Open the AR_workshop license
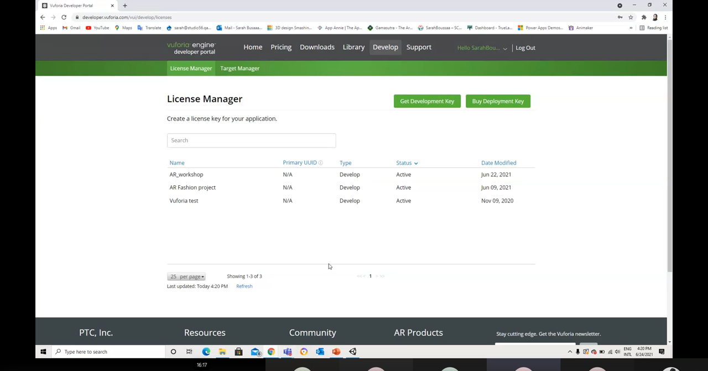This screenshot has width=708, height=371. [186, 175]
